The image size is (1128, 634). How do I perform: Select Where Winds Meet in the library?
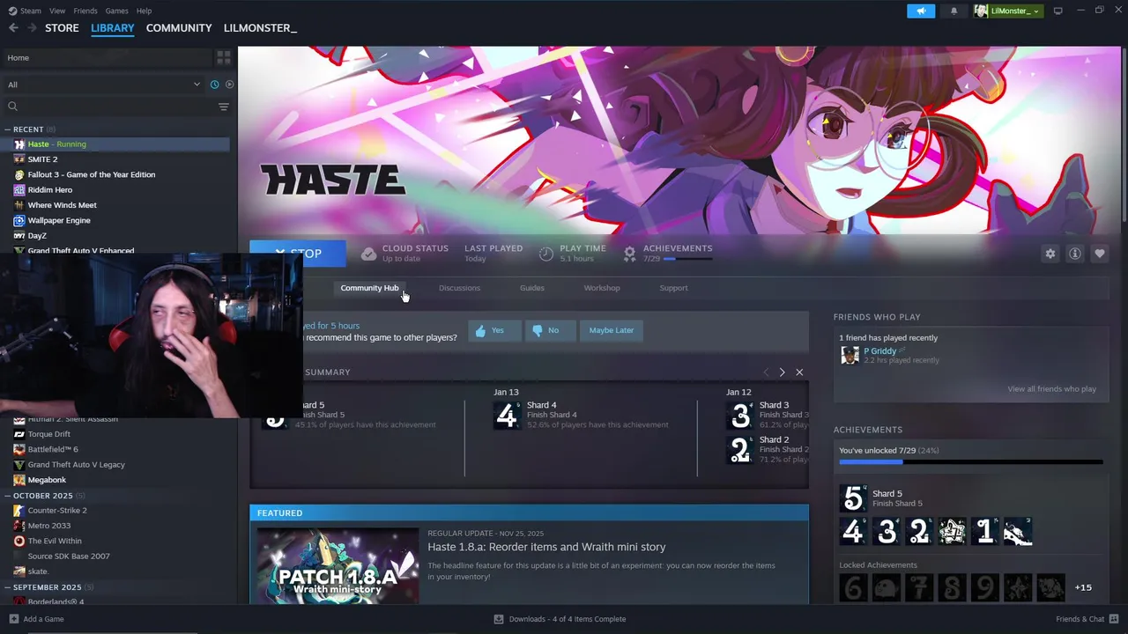pos(62,205)
